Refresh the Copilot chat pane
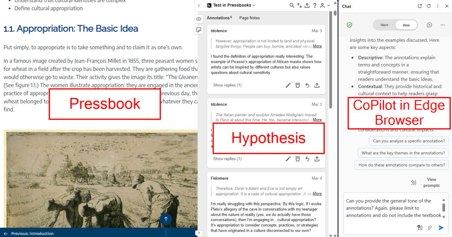The image size is (452, 237). 429,6
